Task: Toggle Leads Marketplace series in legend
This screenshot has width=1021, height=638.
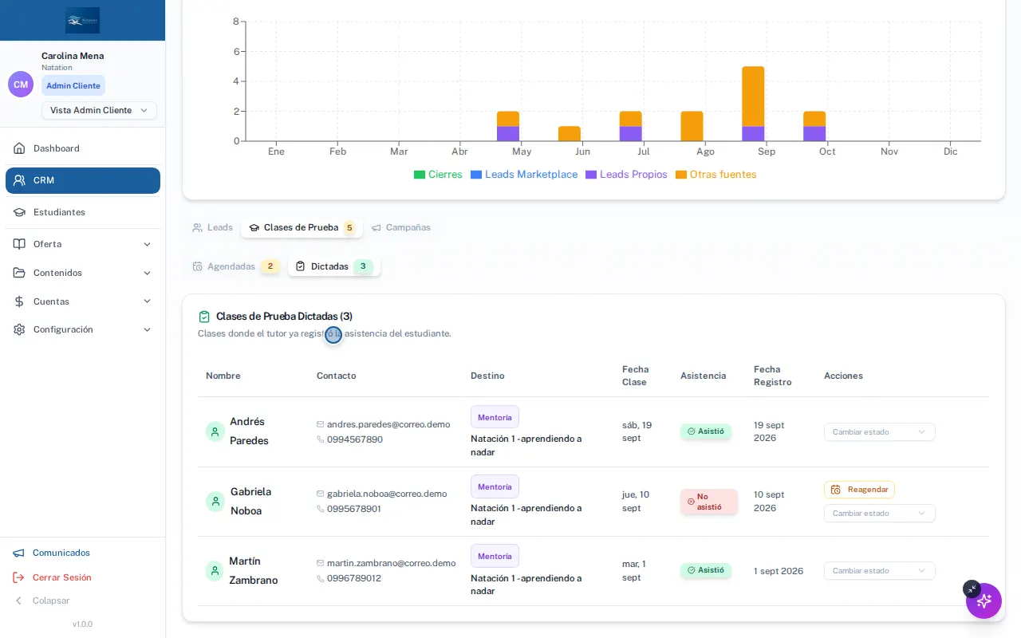Action: 524,175
